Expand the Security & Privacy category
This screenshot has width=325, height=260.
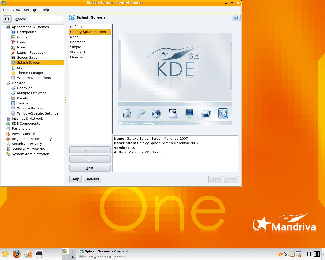[x=4, y=144]
